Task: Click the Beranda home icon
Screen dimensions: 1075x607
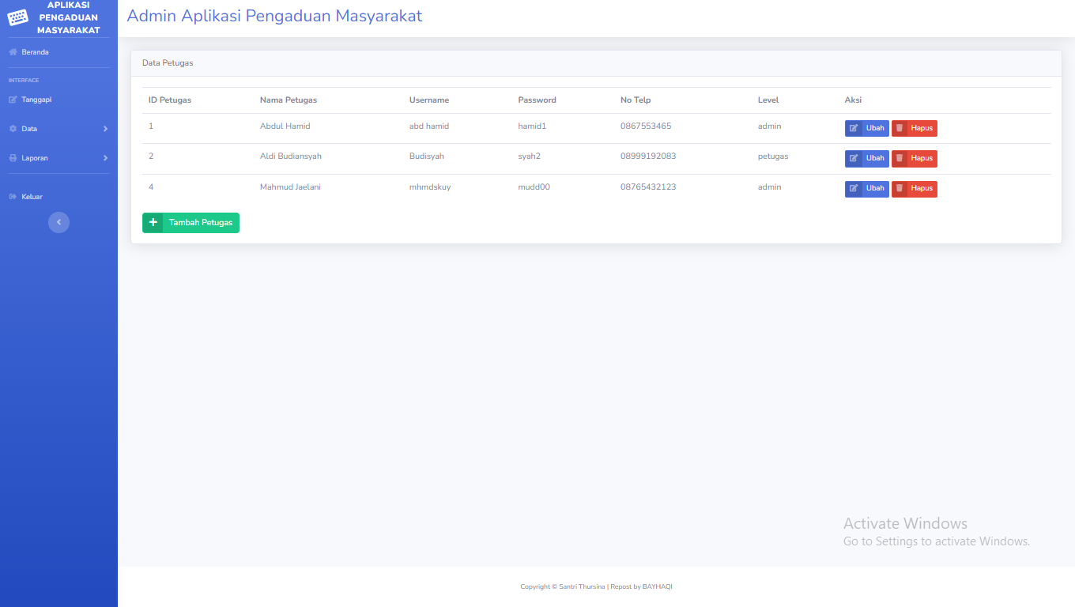Action: tap(13, 52)
